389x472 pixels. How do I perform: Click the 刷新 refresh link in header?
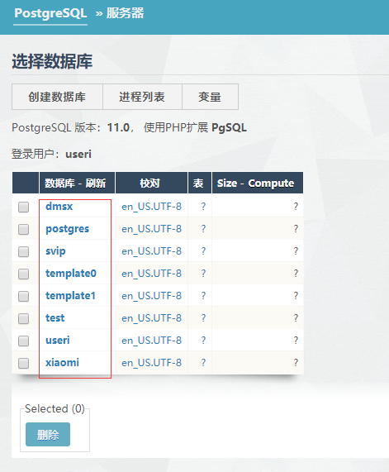point(96,183)
